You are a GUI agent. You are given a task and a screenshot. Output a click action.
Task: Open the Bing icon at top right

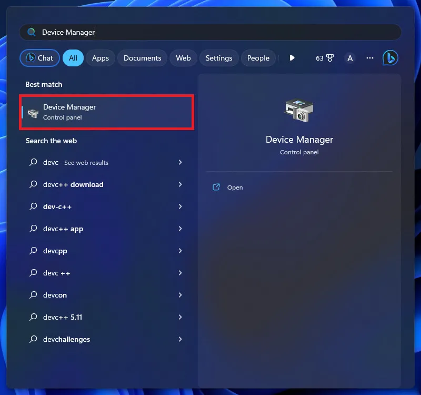point(390,58)
